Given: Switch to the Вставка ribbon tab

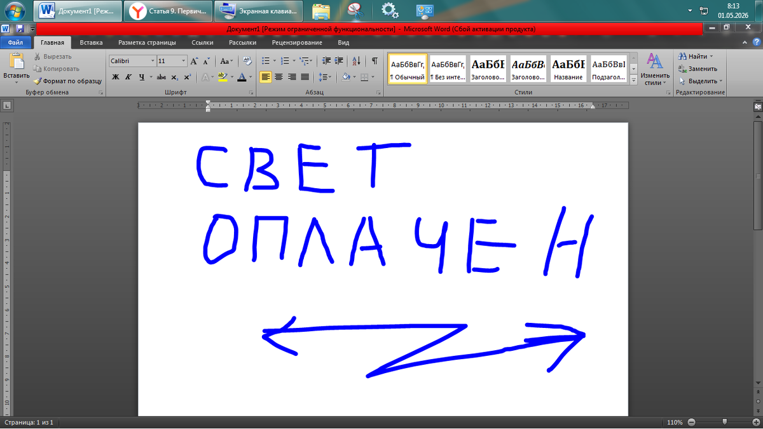Looking at the screenshot, I should point(92,43).
